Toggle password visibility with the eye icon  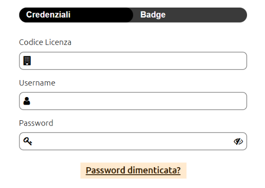point(238,141)
